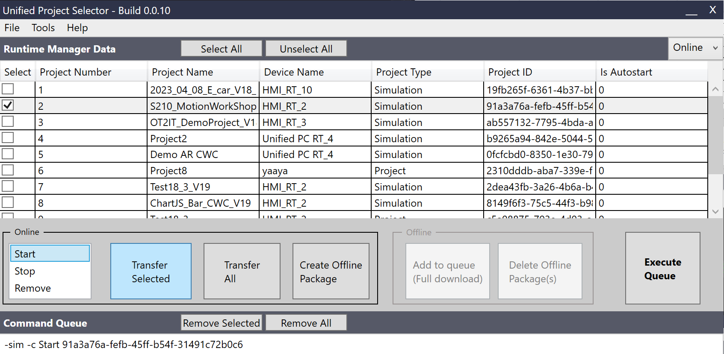Click the Unselect All button
724x354 pixels.
(306, 49)
